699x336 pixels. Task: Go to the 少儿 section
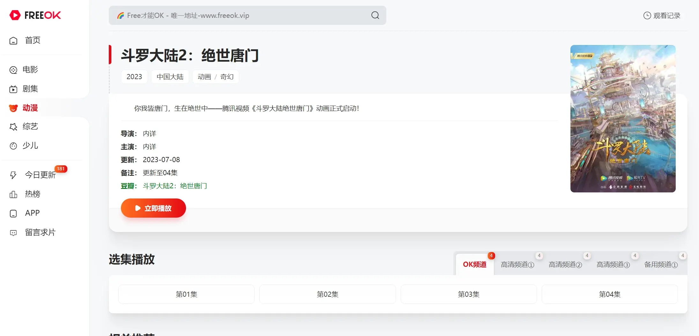(30, 146)
